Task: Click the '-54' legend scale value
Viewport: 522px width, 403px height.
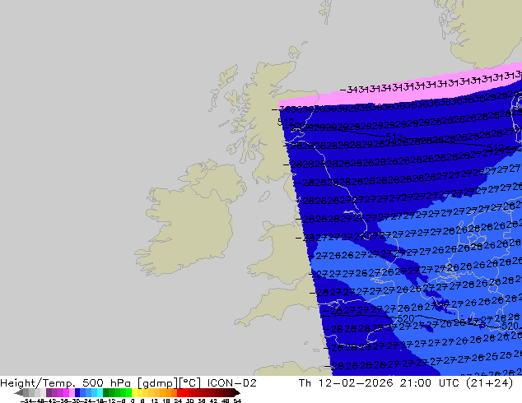Action: pyautogui.click(x=28, y=401)
